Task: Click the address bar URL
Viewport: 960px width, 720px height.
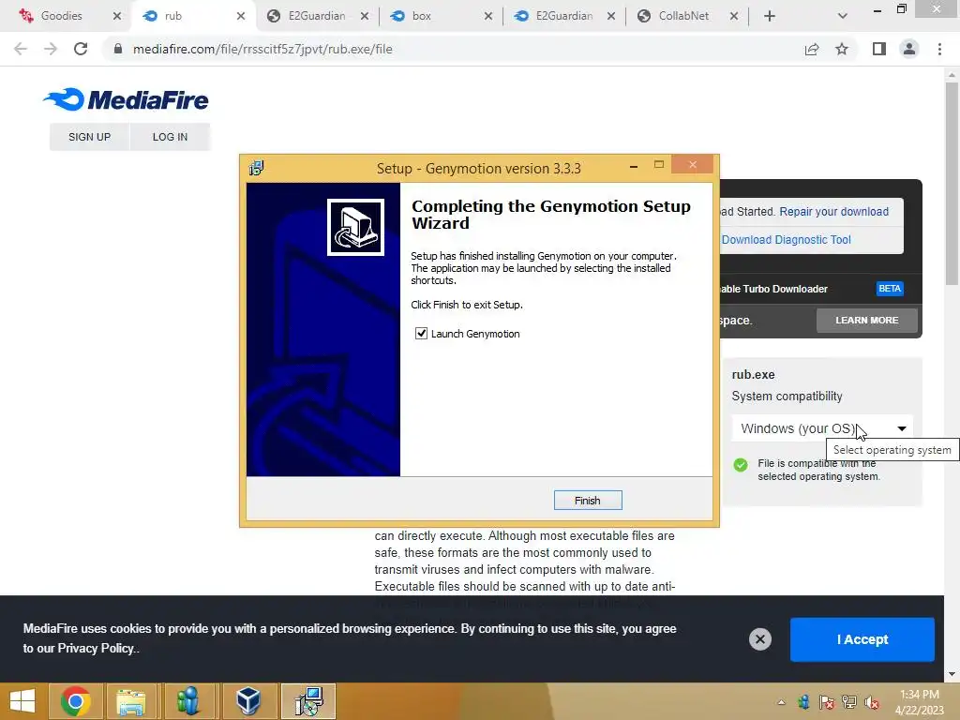Action: pos(262,49)
